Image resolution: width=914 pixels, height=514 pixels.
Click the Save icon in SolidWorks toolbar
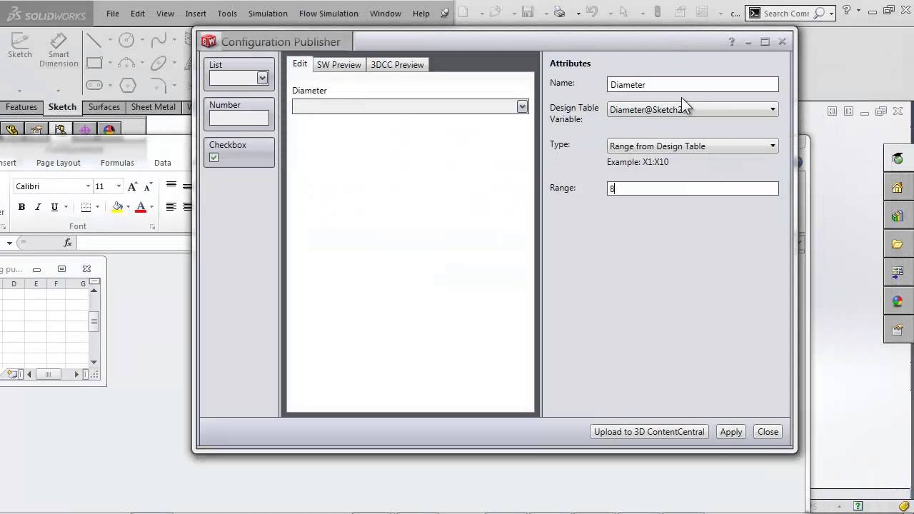528,12
